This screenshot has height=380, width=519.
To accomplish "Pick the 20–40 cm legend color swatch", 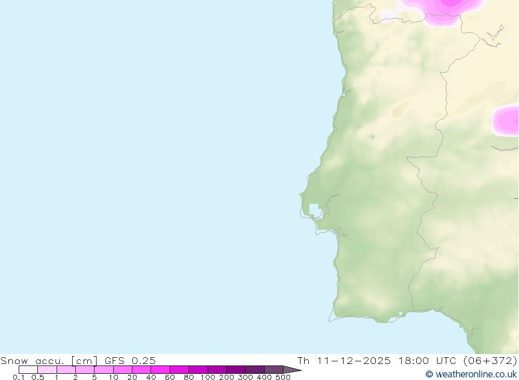I will (141, 370).
